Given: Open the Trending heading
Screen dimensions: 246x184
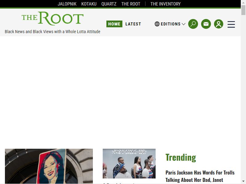Looking at the screenshot, I should click(x=181, y=157).
